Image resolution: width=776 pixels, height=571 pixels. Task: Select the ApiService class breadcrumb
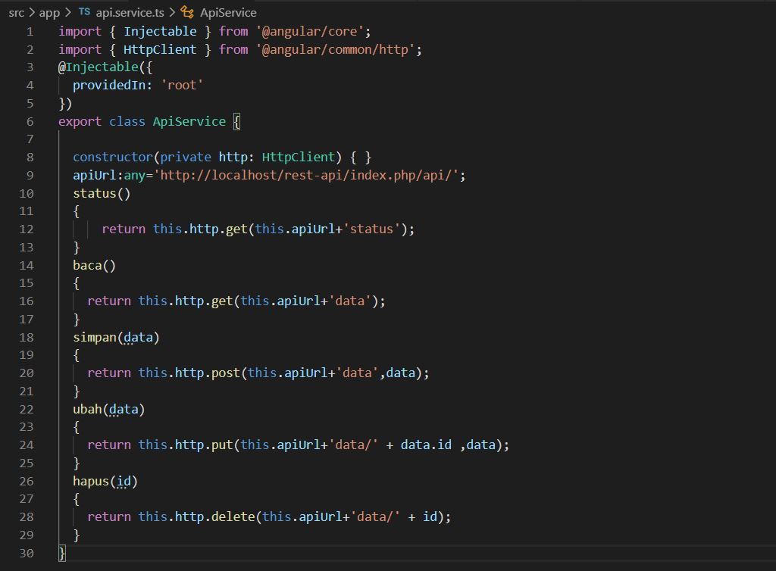click(x=228, y=13)
